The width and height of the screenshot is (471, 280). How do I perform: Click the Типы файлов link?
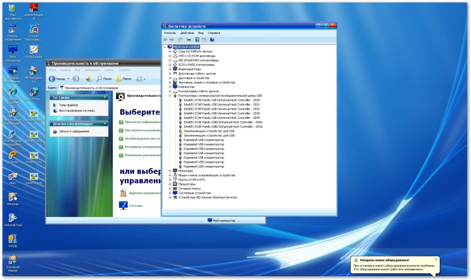tap(68, 105)
